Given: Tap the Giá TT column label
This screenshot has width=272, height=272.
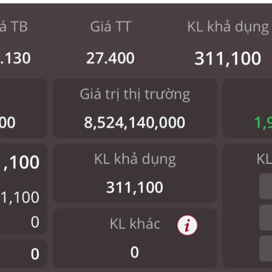Looking at the screenshot, I should pos(110,27).
